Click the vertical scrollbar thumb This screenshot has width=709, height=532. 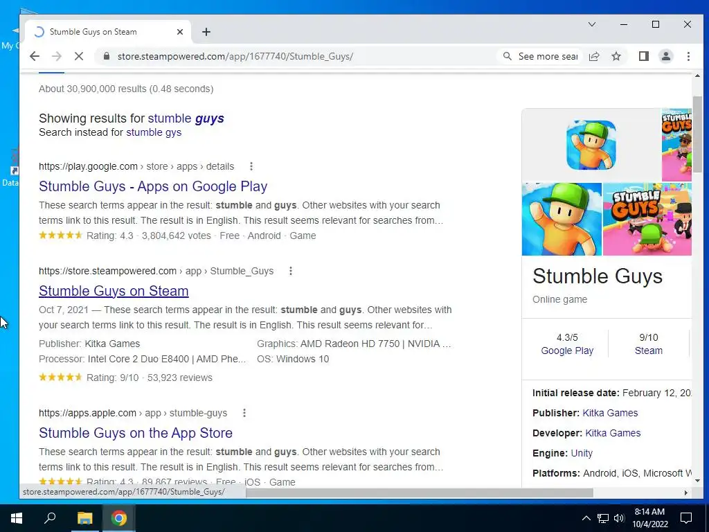(697, 134)
